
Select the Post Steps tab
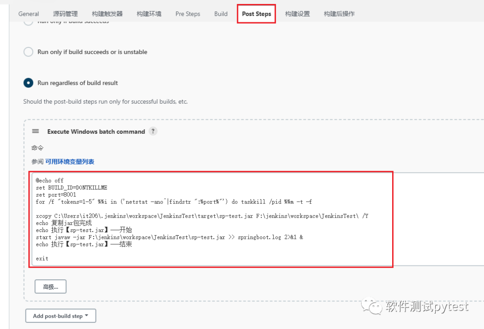coord(256,14)
